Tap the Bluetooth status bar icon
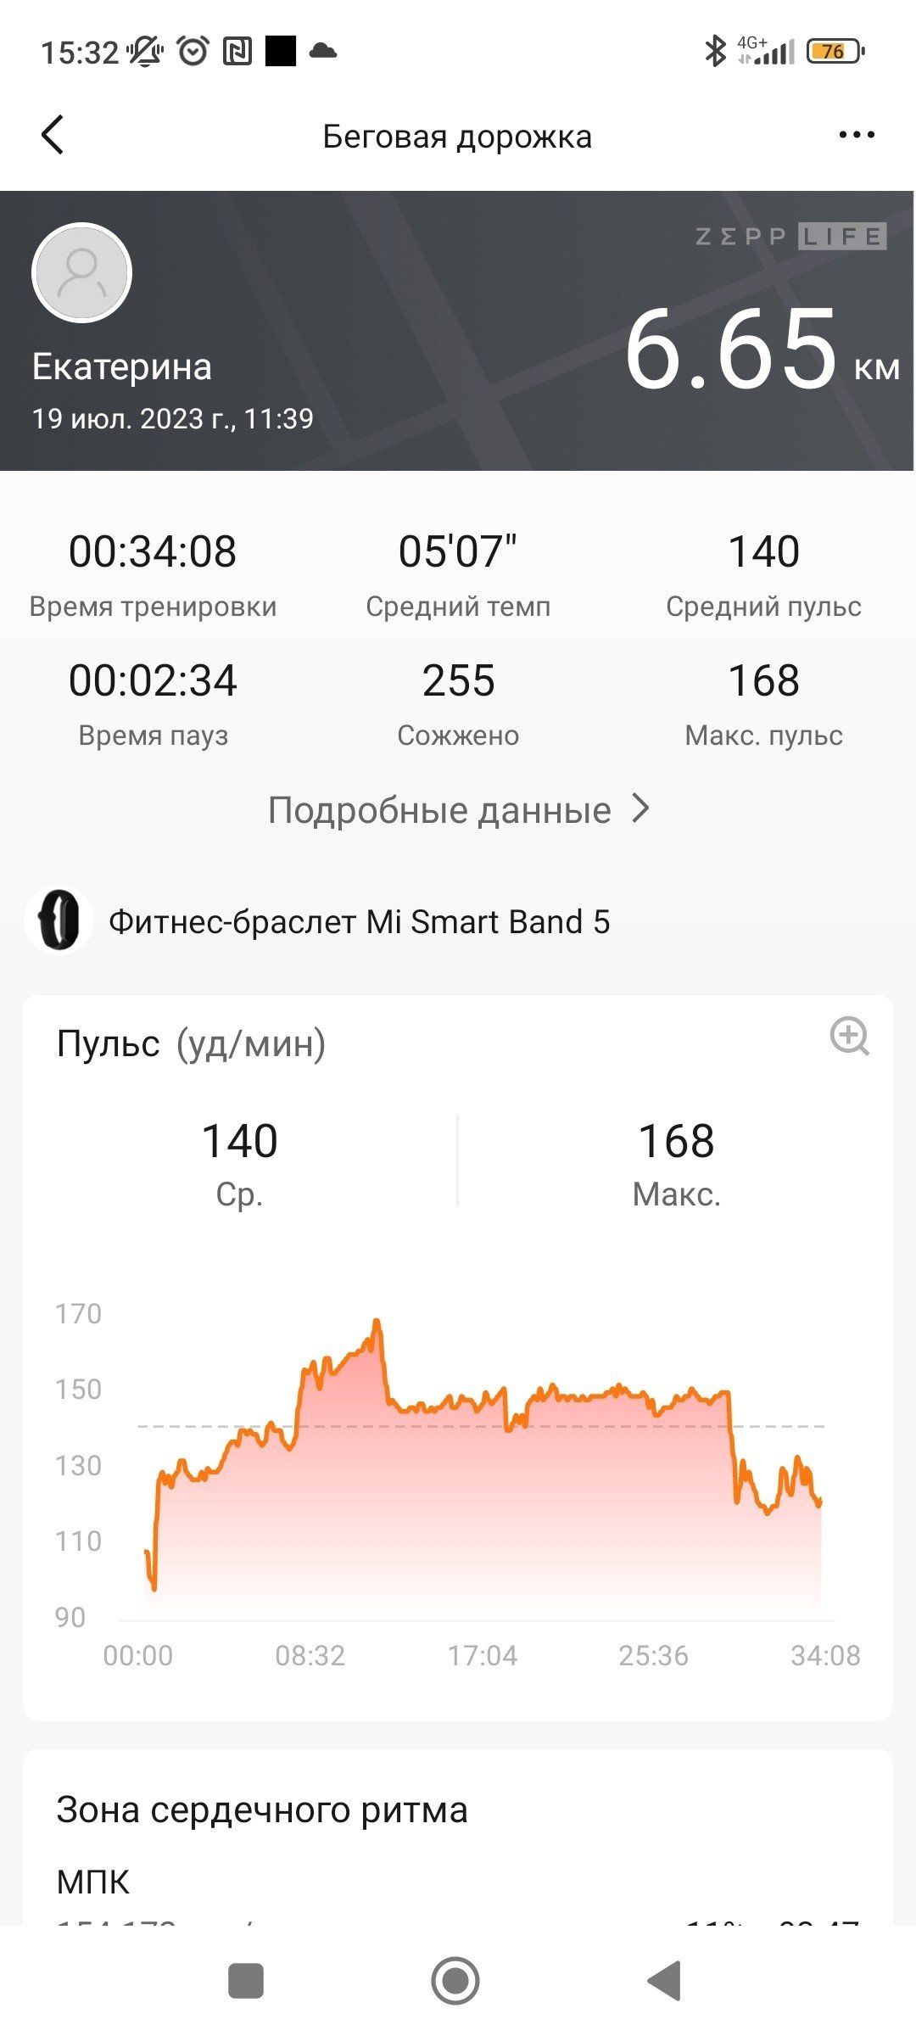916x2036 pixels. point(715,51)
